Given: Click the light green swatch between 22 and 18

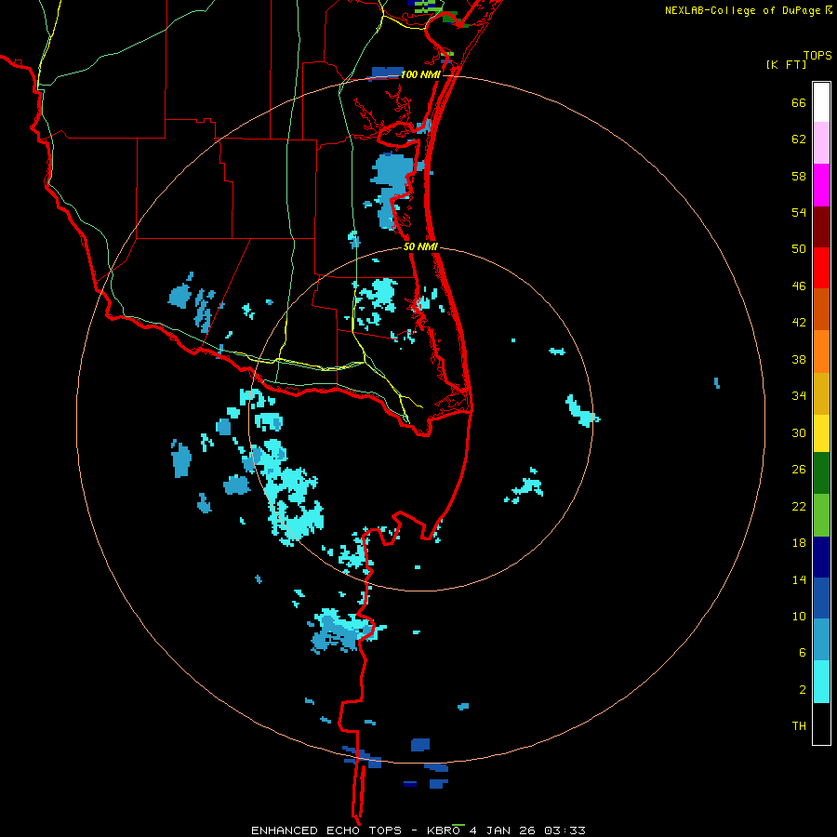Looking at the screenshot, I should click(x=821, y=515).
